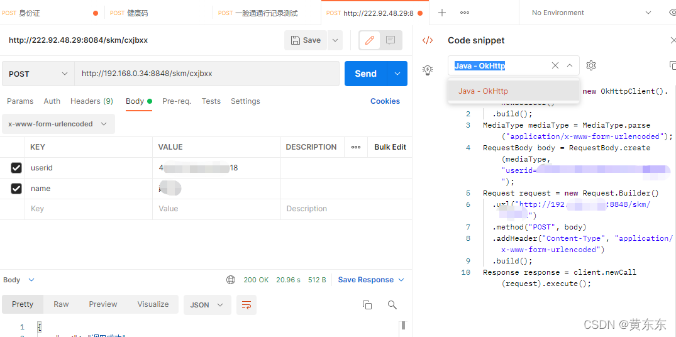Expand the Send button options arrow
The height and width of the screenshot is (337, 676).
(397, 74)
